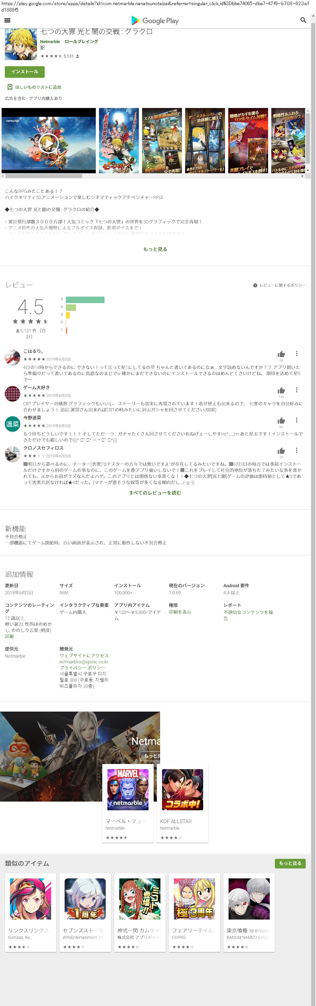Viewport: 316px width, 1006px height.
Task: Click the マーベル・フュー app title
Action: click(x=125, y=821)
